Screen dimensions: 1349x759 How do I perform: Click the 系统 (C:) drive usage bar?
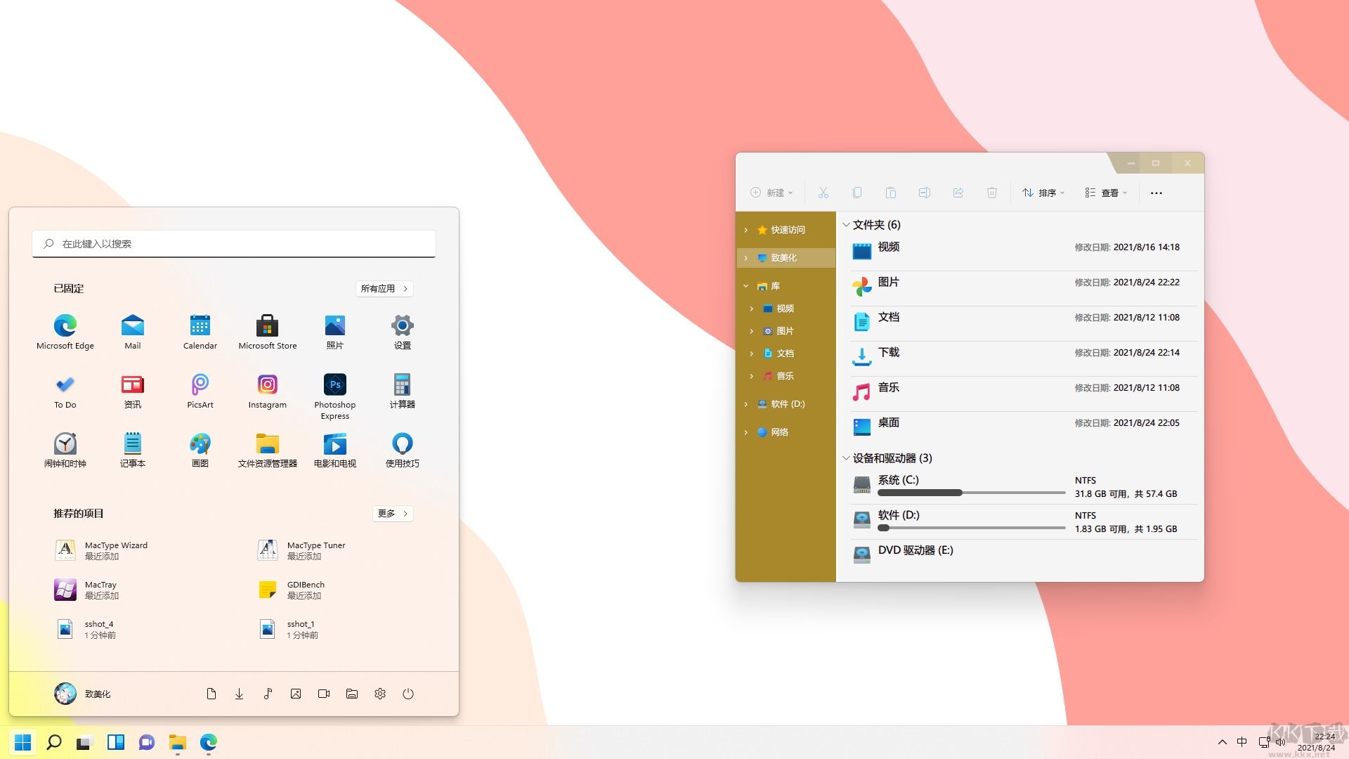971,493
